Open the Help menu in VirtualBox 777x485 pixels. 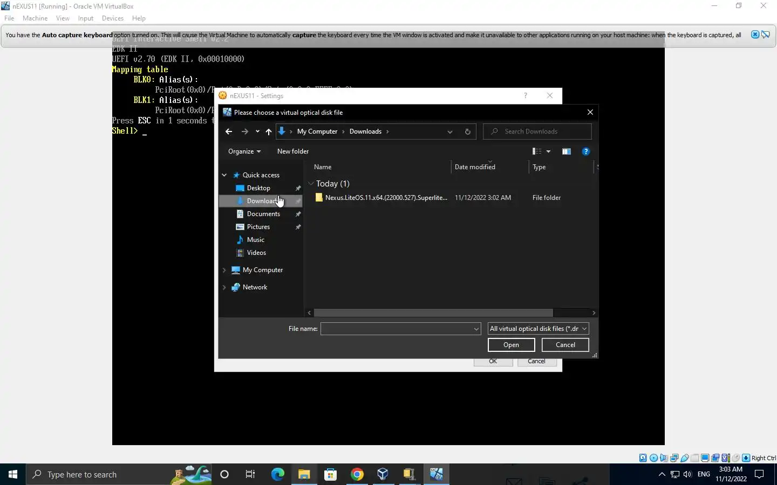click(x=139, y=18)
